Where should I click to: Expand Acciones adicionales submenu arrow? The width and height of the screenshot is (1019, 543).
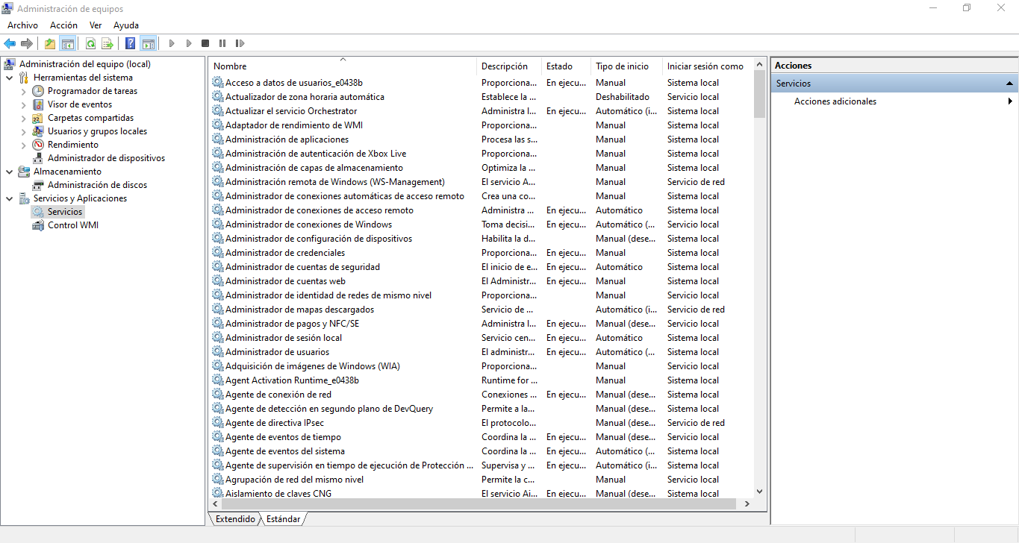pyautogui.click(x=1010, y=101)
